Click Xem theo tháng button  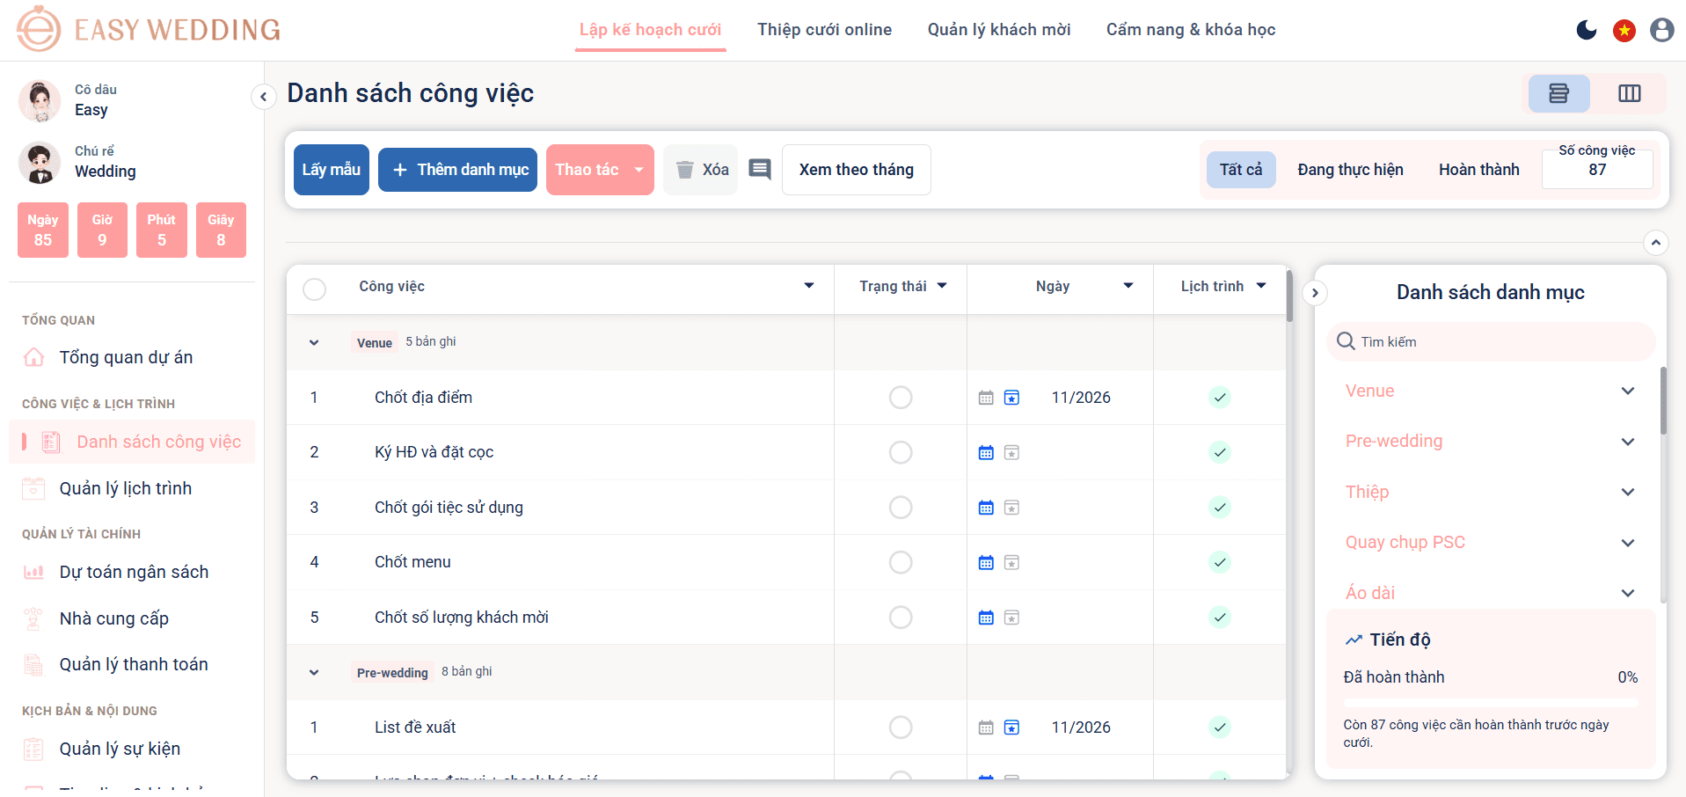(x=857, y=170)
